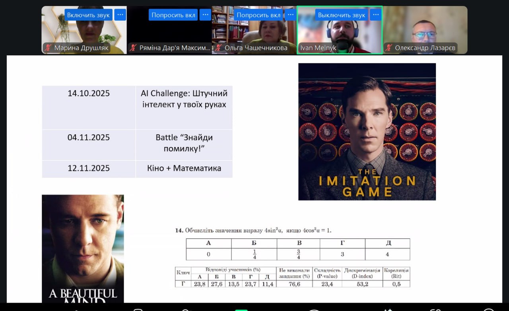
Task: Click A Beautiful Mind movie poster
Action: 83,247
